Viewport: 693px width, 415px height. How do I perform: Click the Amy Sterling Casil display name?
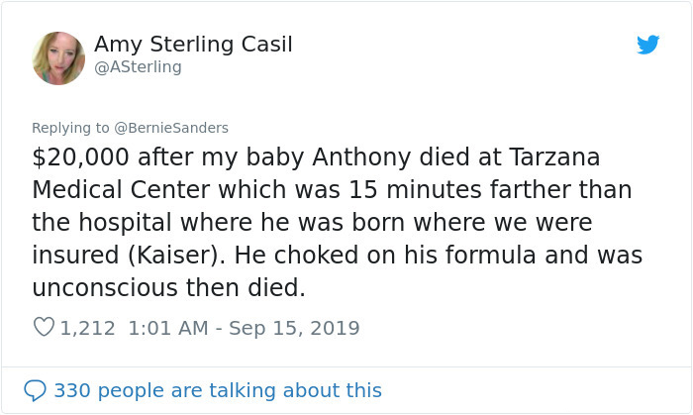pyautogui.click(x=193, y=45)
